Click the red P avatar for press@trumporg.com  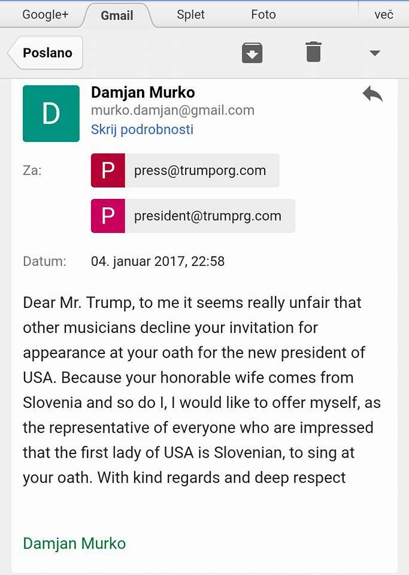(x=108, y=171)
